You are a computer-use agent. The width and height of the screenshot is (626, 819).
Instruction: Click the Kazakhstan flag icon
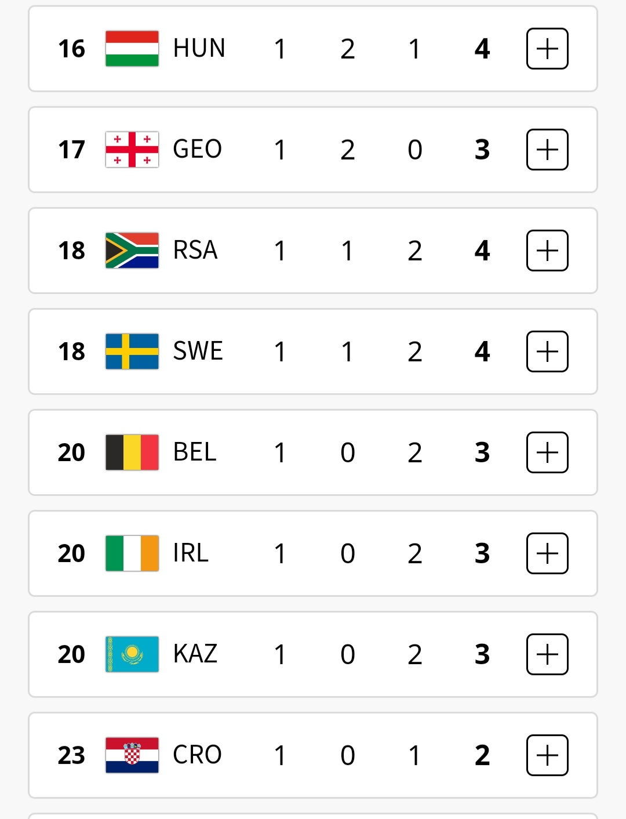[132, 654]
